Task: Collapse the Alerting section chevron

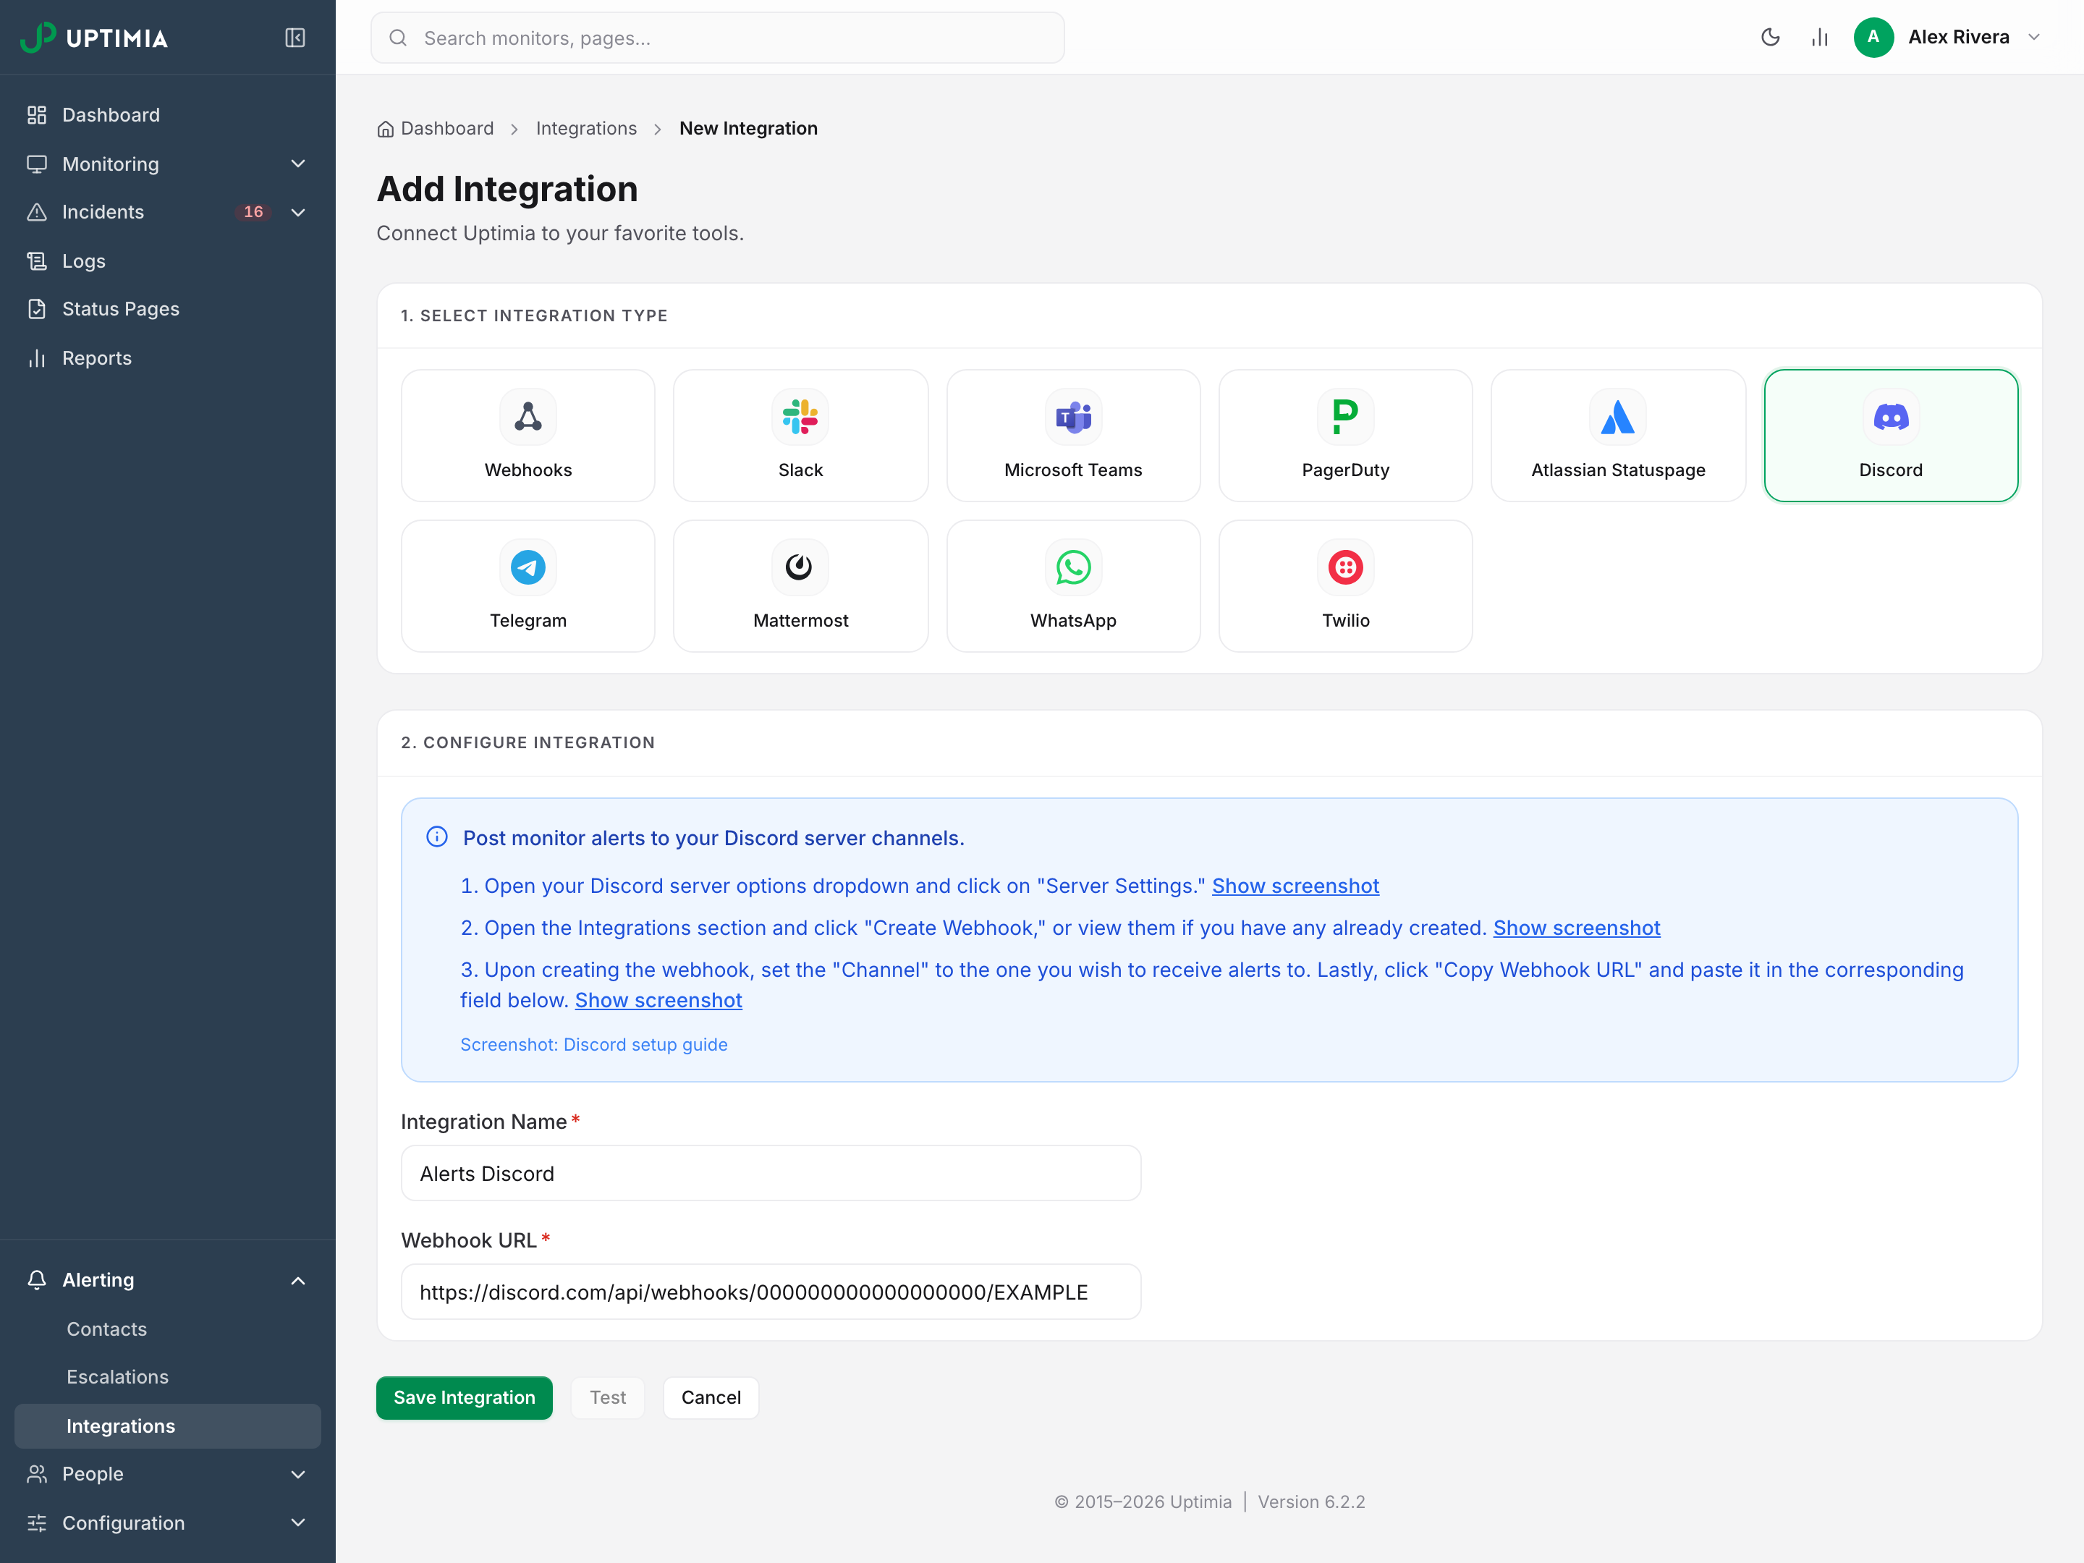Action: [x=297, y=1280]
